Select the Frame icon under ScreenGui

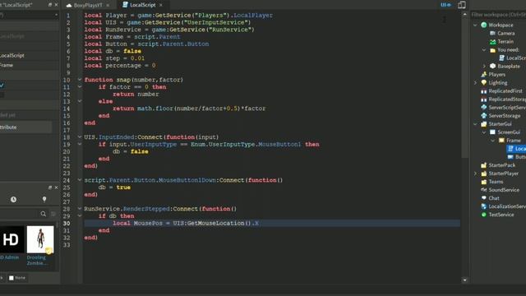coord(501,141)
